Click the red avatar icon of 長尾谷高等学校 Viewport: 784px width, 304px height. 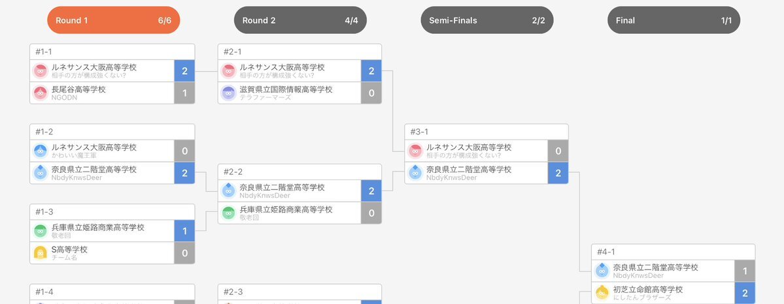[x=41, y=93]
